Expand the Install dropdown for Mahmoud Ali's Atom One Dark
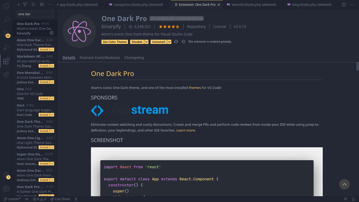 point(52,49)
